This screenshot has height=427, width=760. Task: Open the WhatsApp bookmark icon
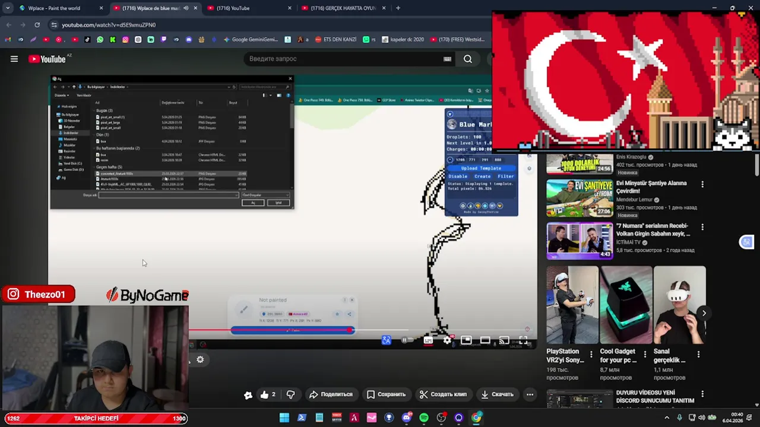click(100, 40)
